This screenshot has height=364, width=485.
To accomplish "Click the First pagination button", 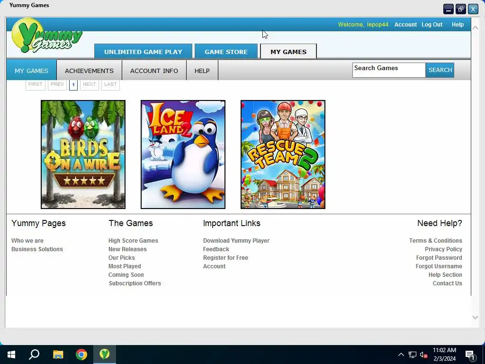I will (x=35, y=84).
